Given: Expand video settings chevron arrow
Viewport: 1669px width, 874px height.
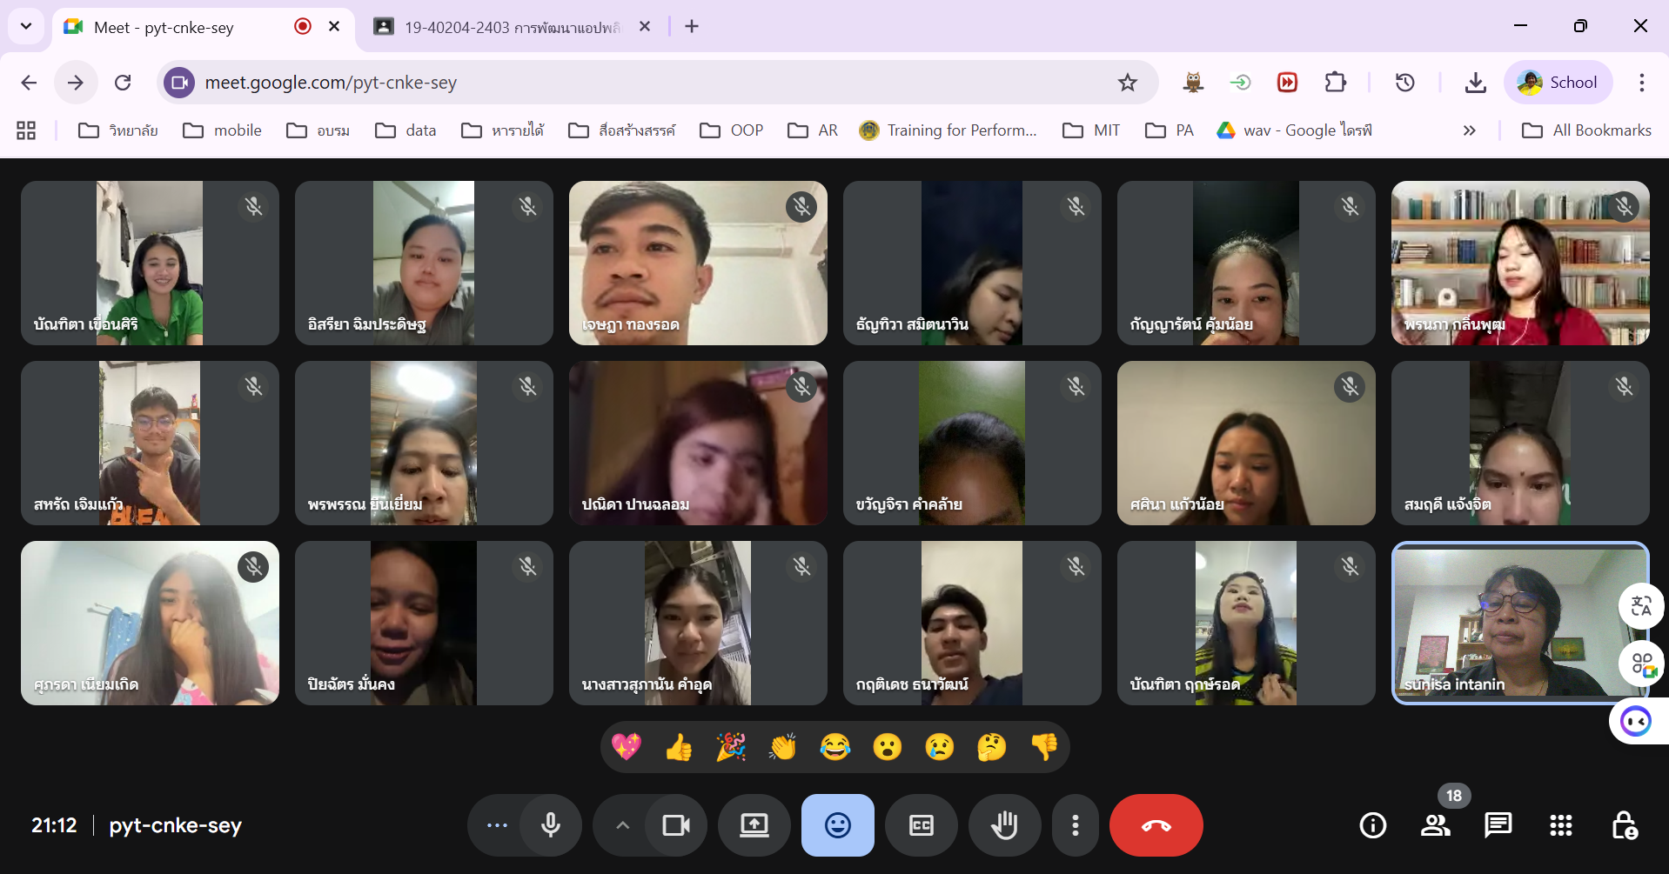Looking at the screenshot, I should 622,825.
